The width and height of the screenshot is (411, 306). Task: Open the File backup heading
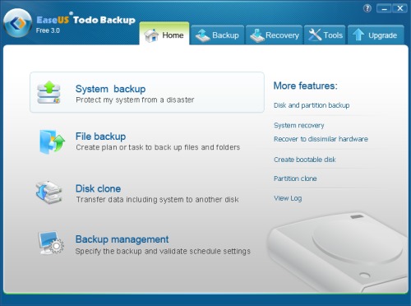(100, 137)
